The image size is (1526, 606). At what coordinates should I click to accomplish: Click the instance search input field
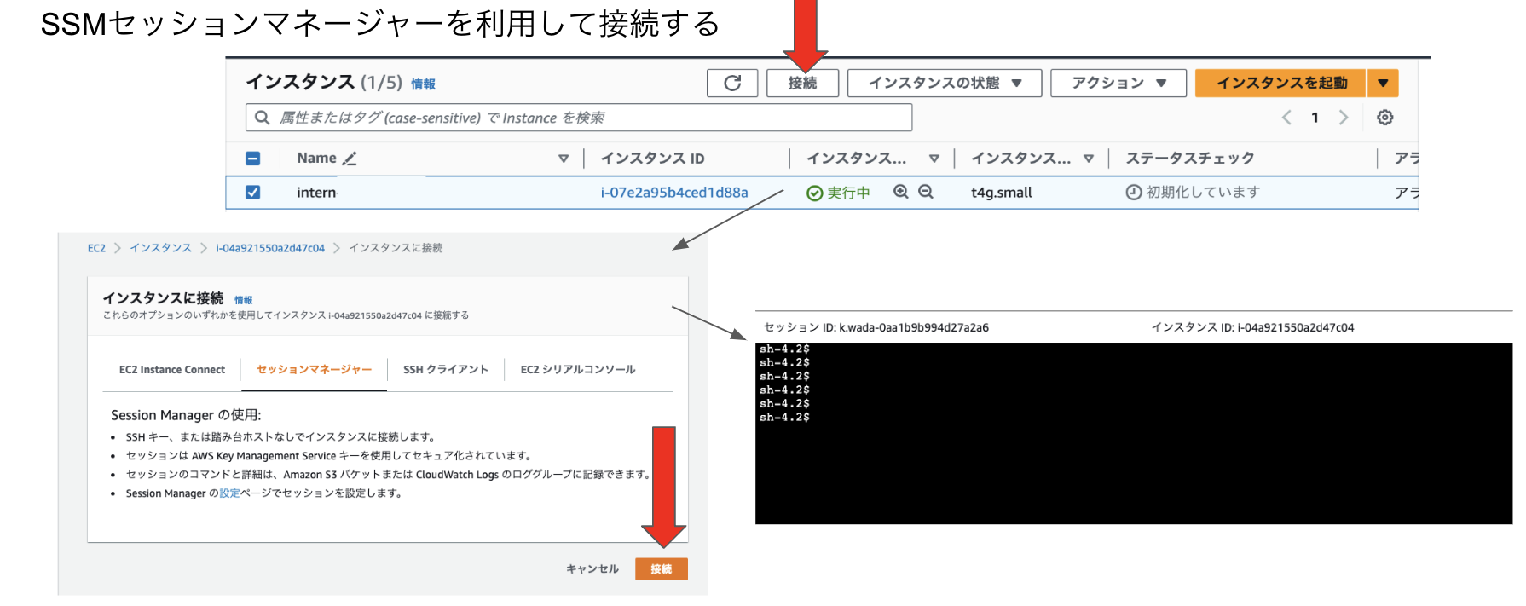[588, 118]
